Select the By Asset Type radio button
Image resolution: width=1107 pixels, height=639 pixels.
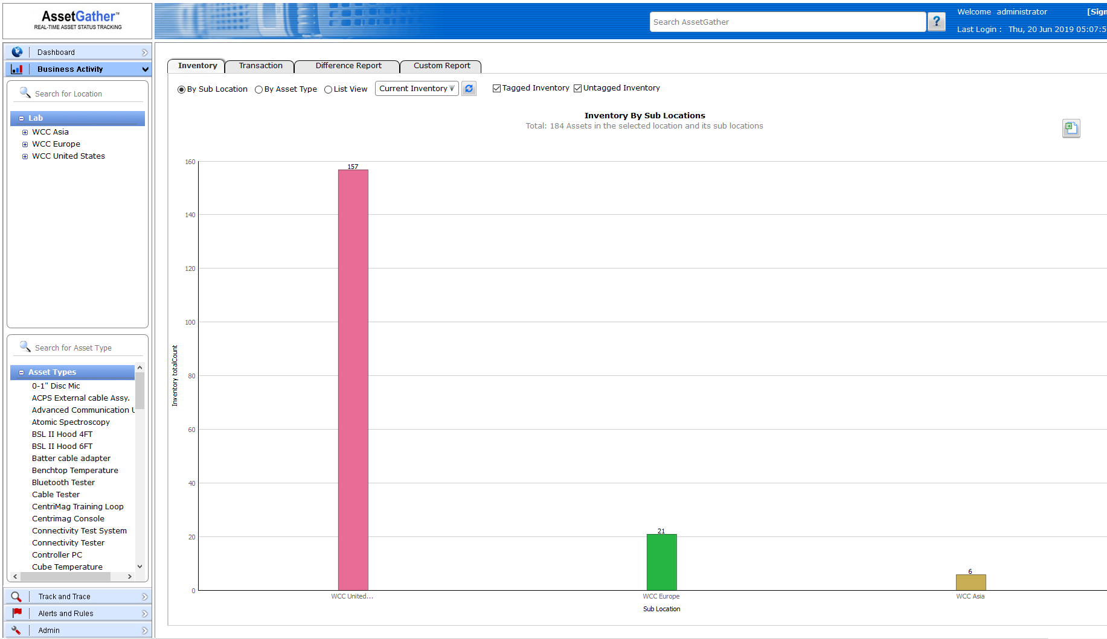click(258, 89)
